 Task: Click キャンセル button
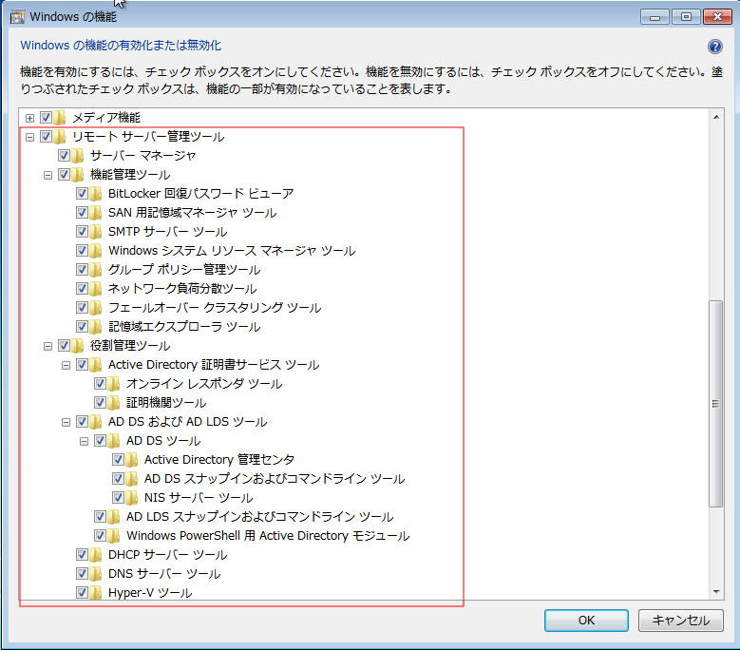[680, 620]
